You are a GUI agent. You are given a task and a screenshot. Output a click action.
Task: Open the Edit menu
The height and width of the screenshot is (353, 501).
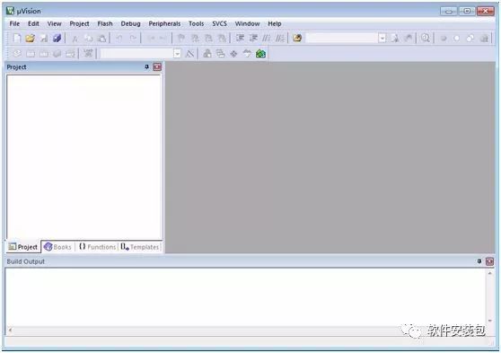33,23
